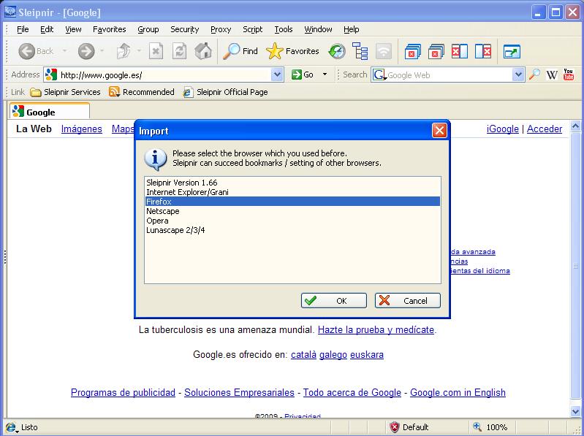
Task: Click the close-left-tabs toolbar icon
Action: 460,51
